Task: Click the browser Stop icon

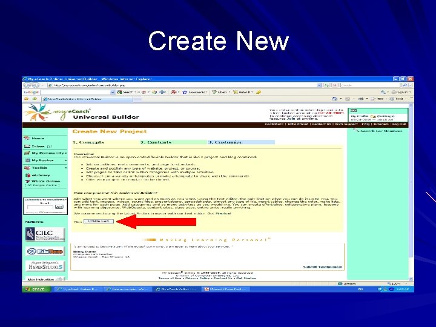Action: point(335,85)
